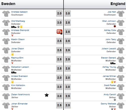Open the Ashley Cole player link
This screenshot has width=126, height=110.
pos(110,30)
